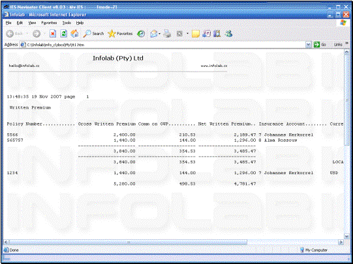Click the Windows flag logo throbber
The height and width of the screenshot is (264, 353).
(x=343, y=23)
